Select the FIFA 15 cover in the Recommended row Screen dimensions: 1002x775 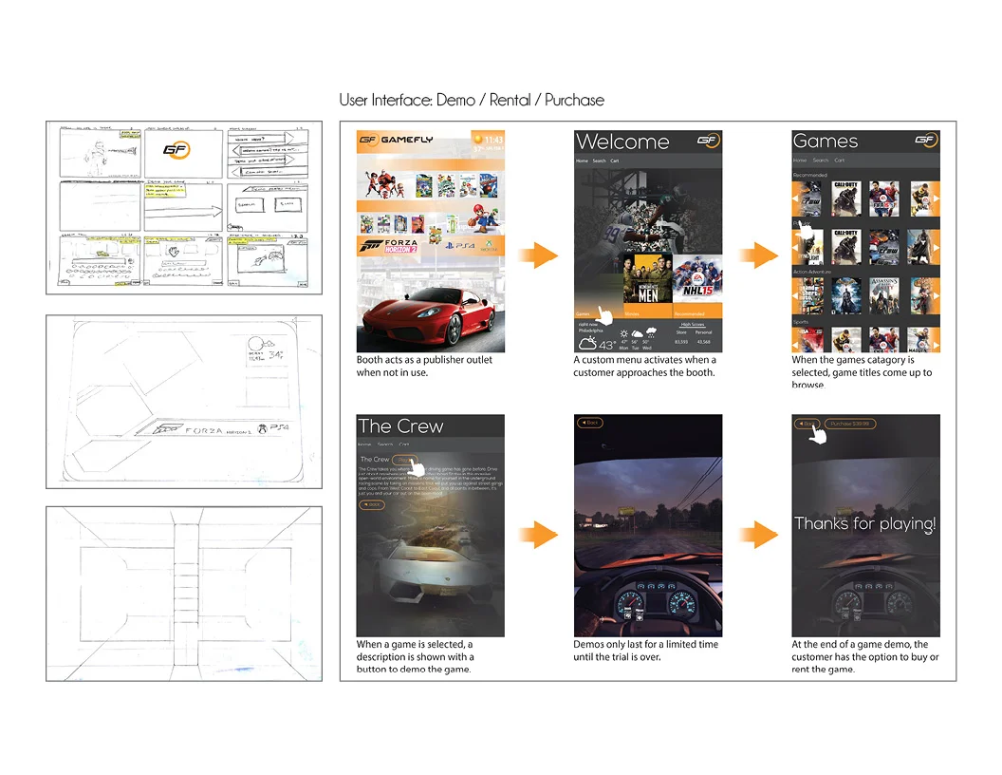point(883,198)
